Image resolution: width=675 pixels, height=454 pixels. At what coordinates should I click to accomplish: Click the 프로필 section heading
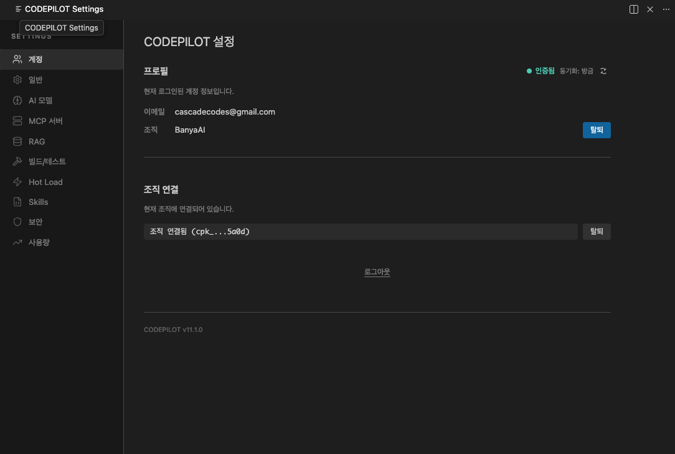coord(156,71)
